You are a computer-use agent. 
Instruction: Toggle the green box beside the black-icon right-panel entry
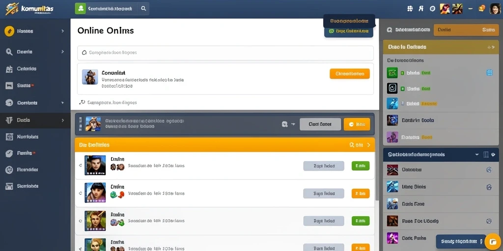[x=402, y=89]
